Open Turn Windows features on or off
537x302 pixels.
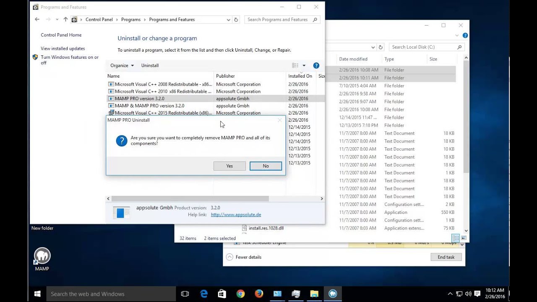click(x=70, y=60)
